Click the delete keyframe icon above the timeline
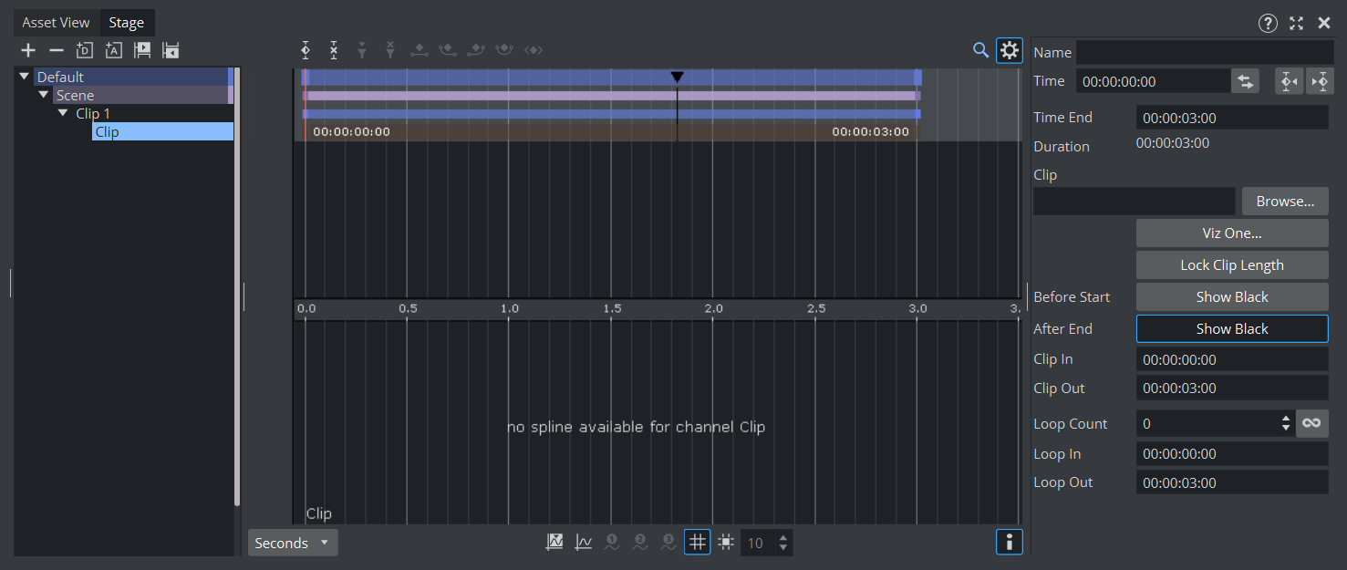 point(334,50)
